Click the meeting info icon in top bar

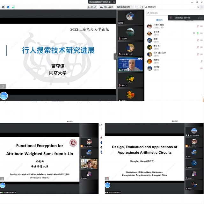click(4, 7)
